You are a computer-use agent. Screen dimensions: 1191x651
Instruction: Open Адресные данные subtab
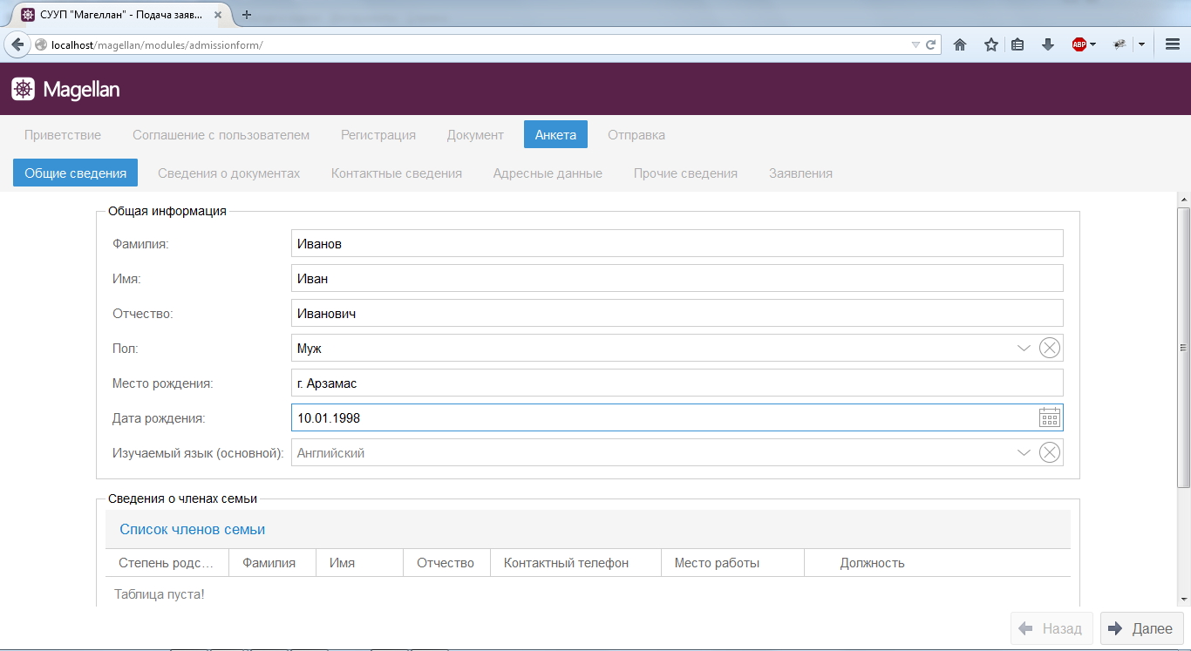pyautogui.click(x=548, y=173)
